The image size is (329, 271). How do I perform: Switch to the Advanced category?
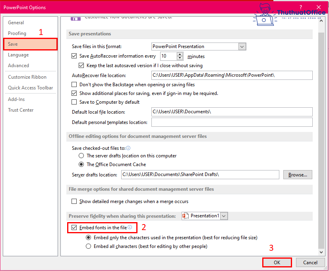(x=18, y=66)
